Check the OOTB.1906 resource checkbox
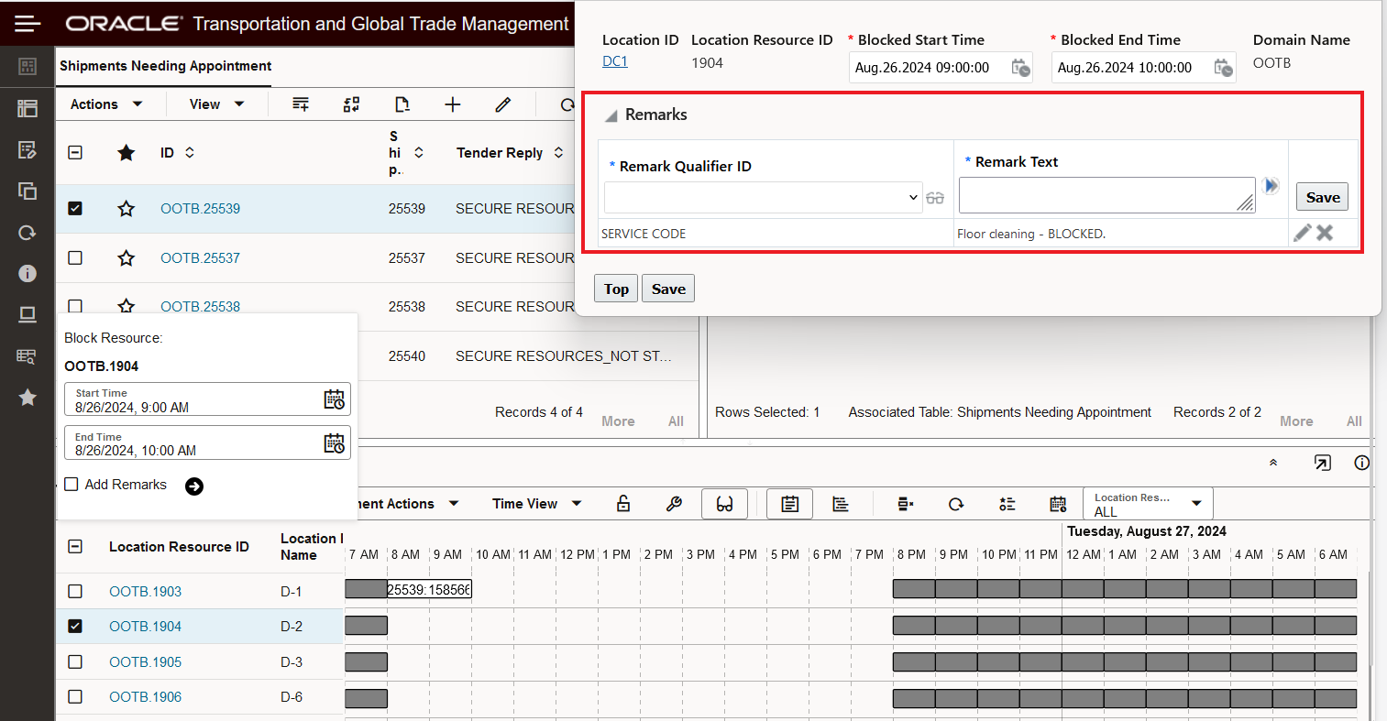Image resolution: width=1387 pixels, height=721 pixels. click(75, 696)
